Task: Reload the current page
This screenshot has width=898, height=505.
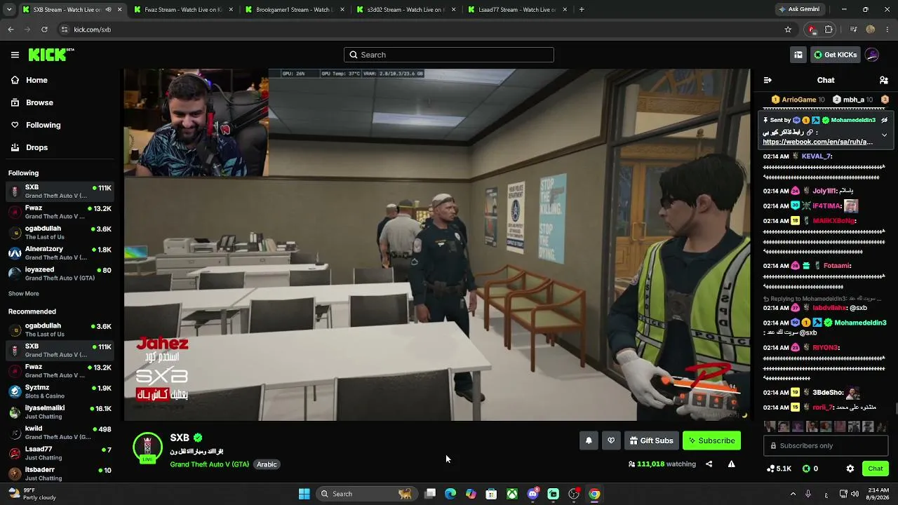Action: 44,29
